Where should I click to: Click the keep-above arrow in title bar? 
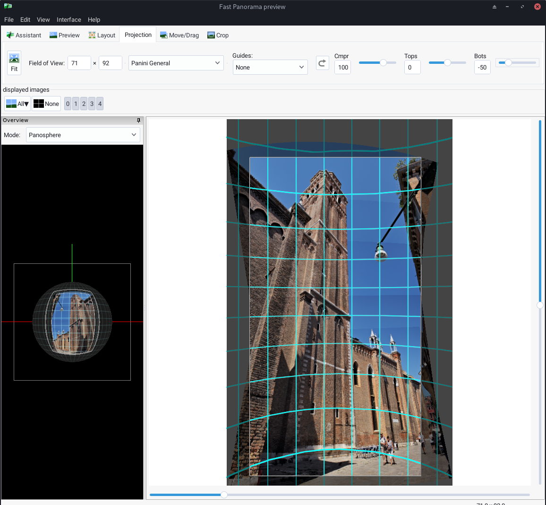494,7
